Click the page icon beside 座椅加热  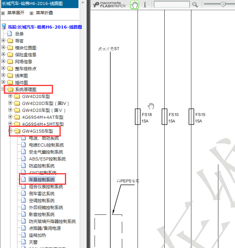pyautogui.click(x=24, y=235)
